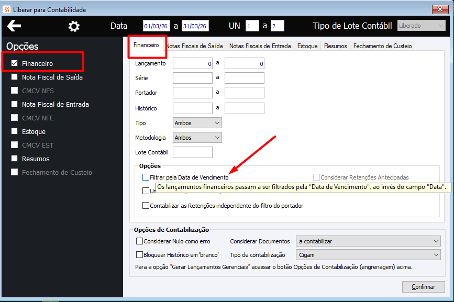Image resolution: width=454 pixels, height=302 pixels.
Task: Enable the Estoque option
Action: tap(15, 131)
